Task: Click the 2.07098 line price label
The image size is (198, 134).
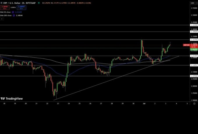Action: (x=194, y=76)
